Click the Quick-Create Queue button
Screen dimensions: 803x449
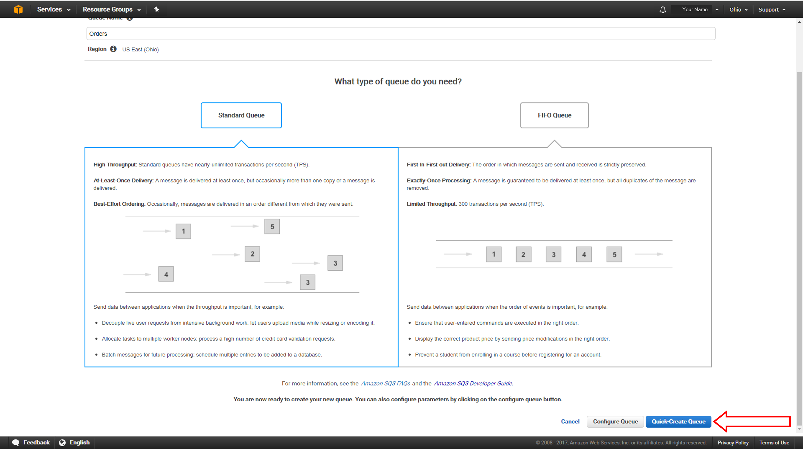tap(678, 421)
